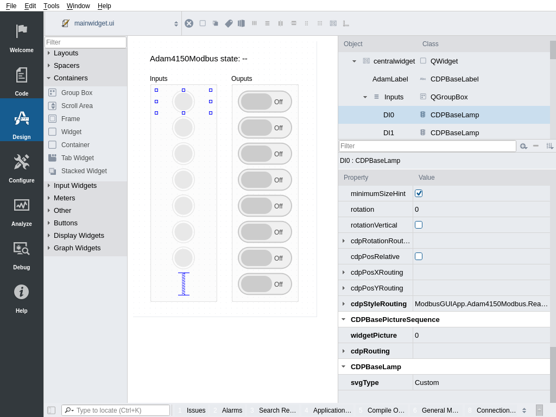Check the cdpPosRelative checkbox
This screenshot has height=417, width=556.
click(x=419, y=257)
